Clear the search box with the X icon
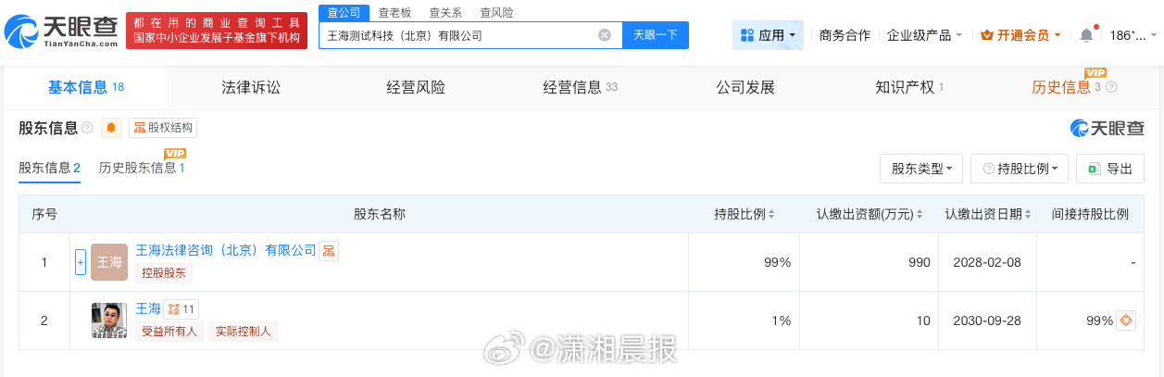The width and height of the screenshot is (1164, 377). (605, 35)
